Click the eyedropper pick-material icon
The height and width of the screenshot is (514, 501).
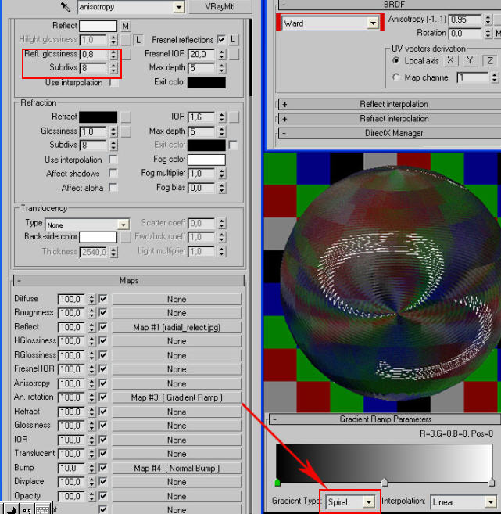[x=65, y=7]
